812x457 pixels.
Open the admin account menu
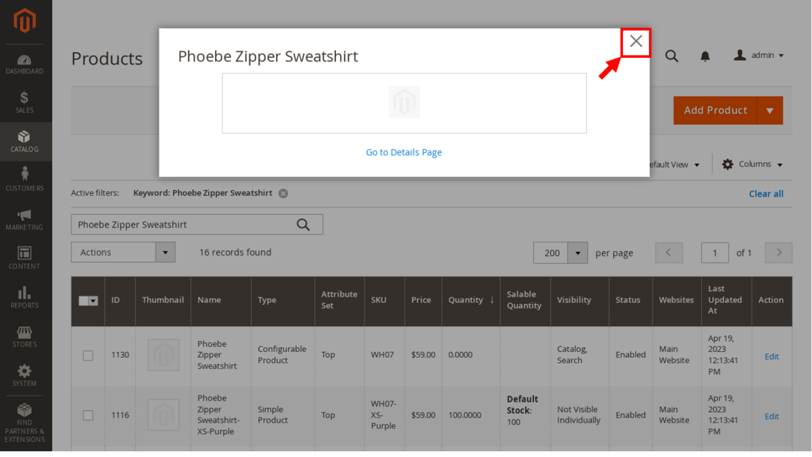[758, 55]
